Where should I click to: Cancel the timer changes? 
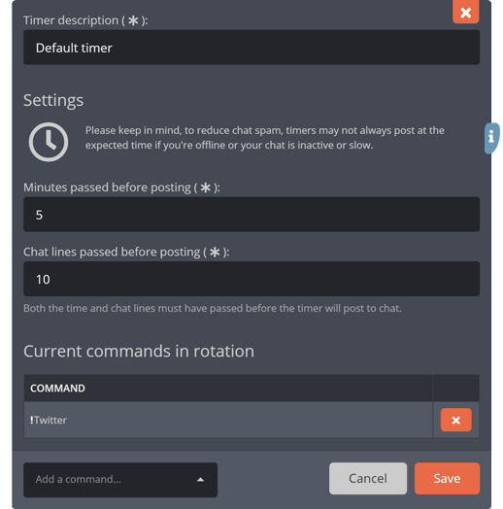368,478
